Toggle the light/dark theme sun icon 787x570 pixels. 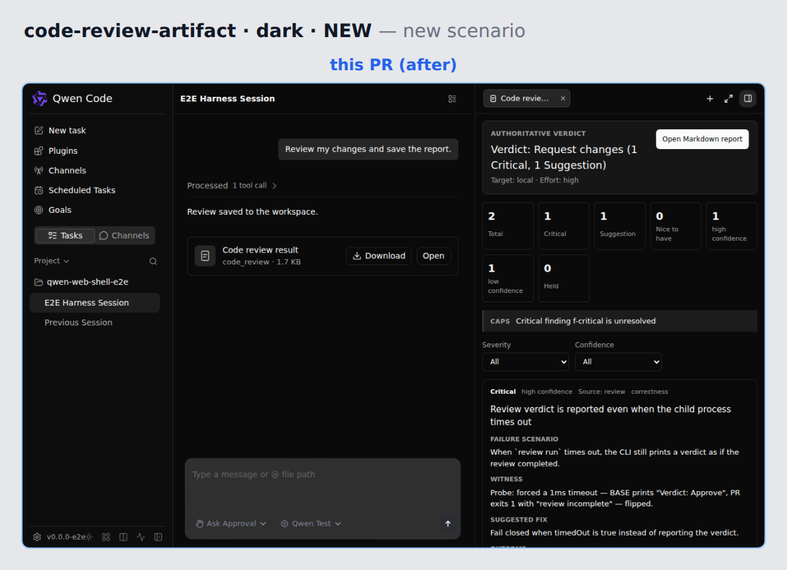89,538
